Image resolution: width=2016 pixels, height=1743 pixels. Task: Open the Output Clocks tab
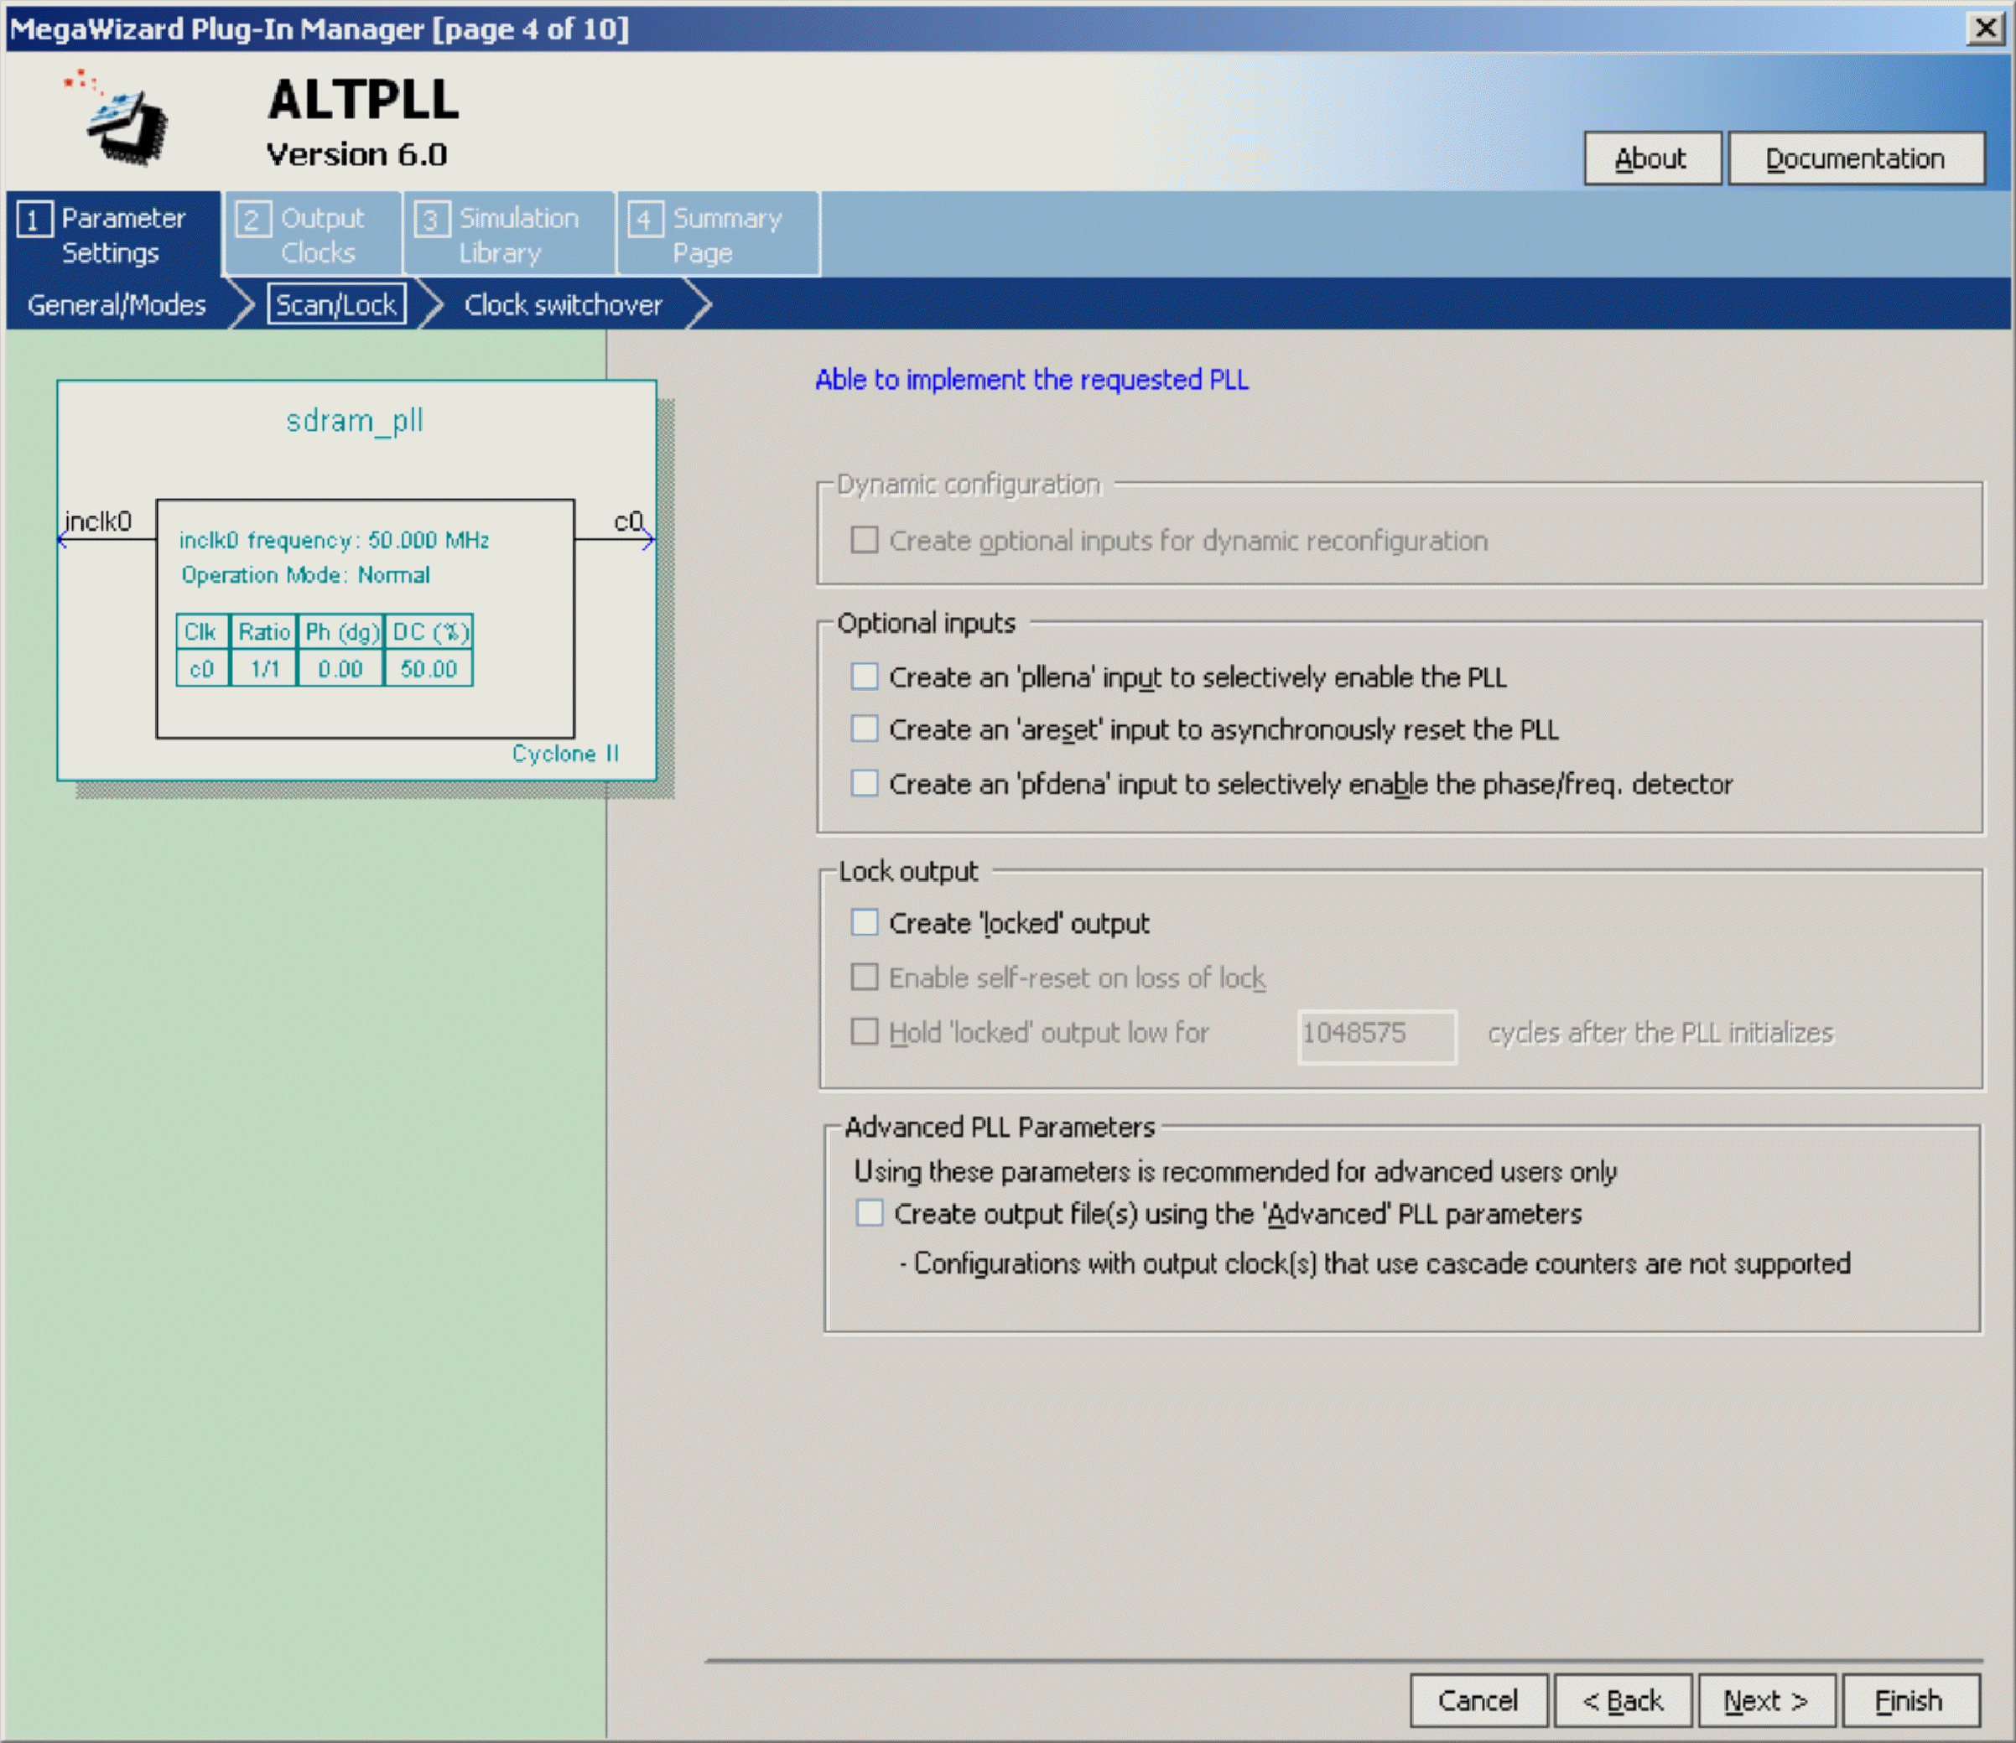pyautogui.click(x=314, y=235)
